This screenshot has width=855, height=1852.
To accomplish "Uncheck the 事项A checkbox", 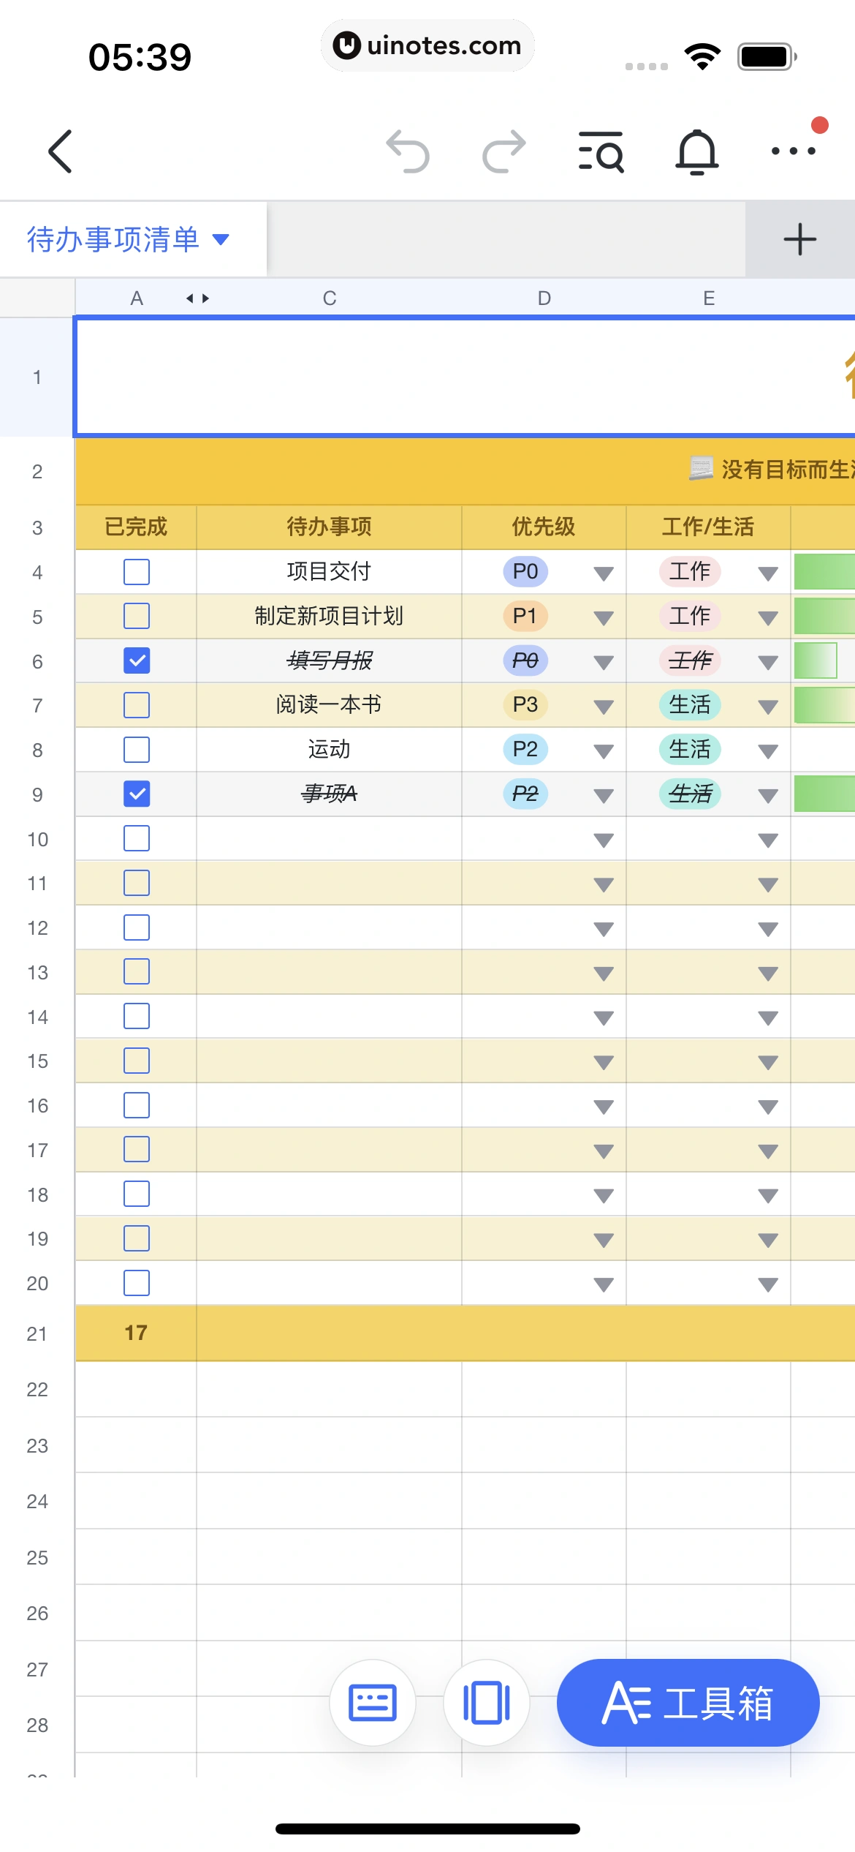I will [137, 794].
